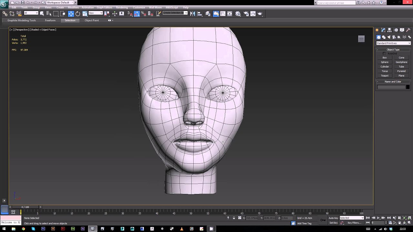Open the Material Editor icon
The image size is (413, 232).
pyautogui.click(x=238, y=14)
